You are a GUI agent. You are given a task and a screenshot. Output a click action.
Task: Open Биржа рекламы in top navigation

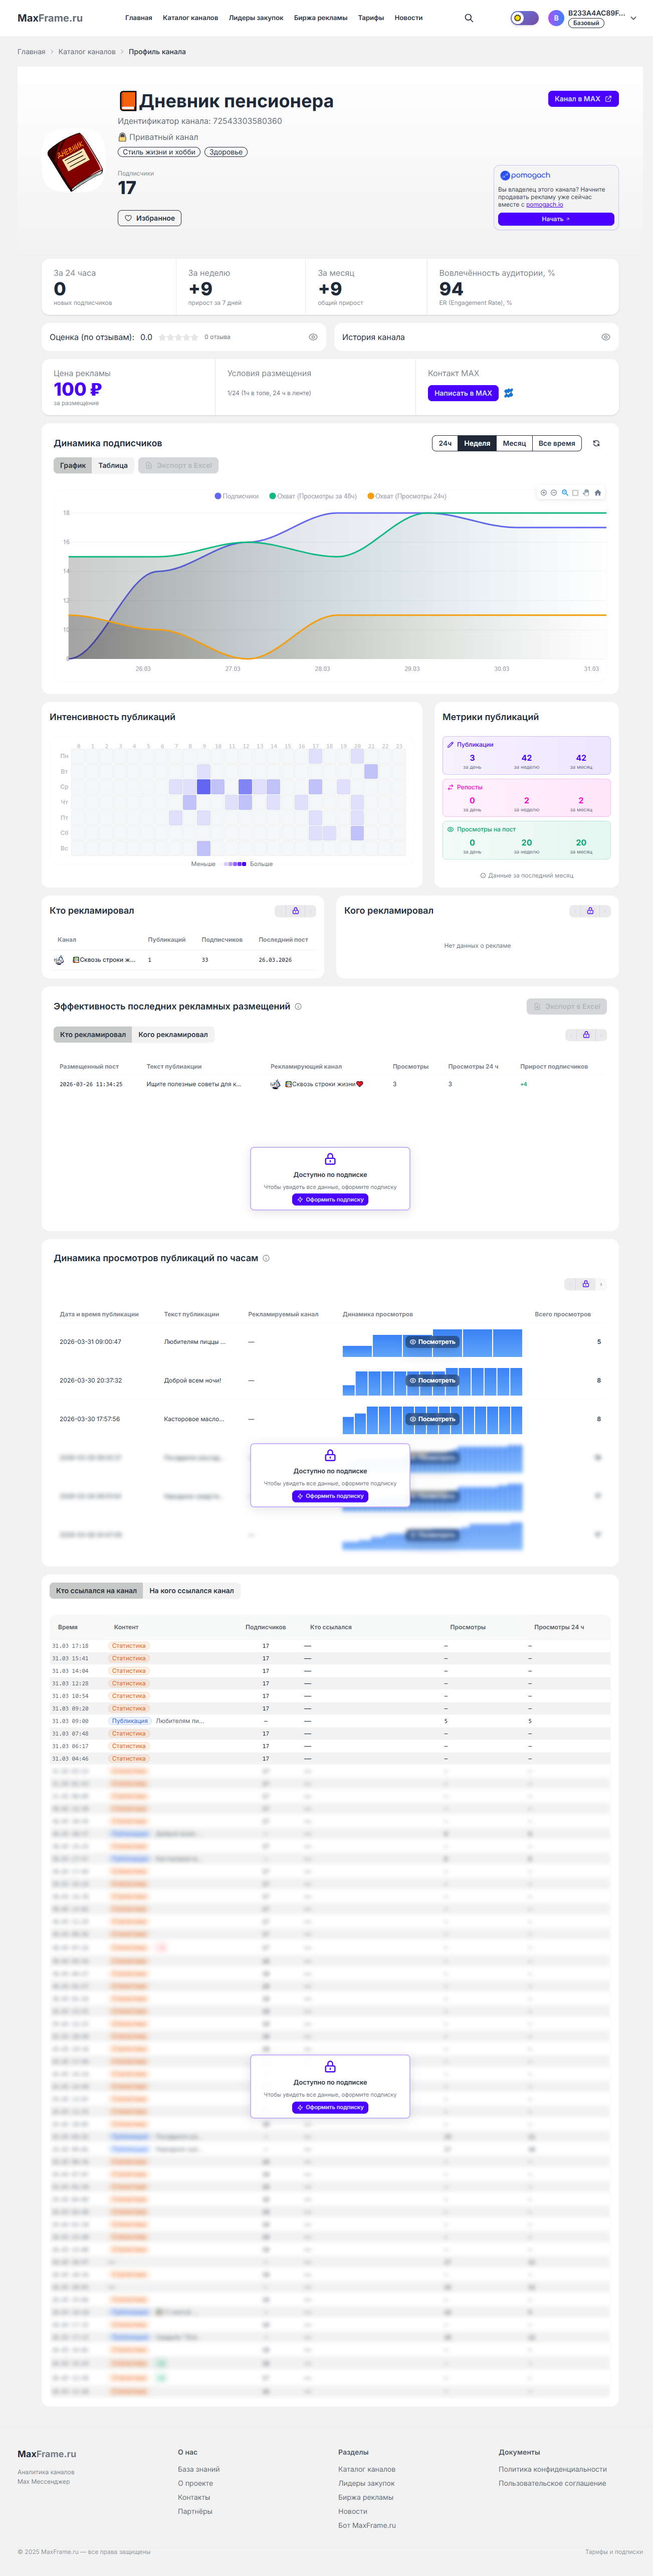click(321, 18)
